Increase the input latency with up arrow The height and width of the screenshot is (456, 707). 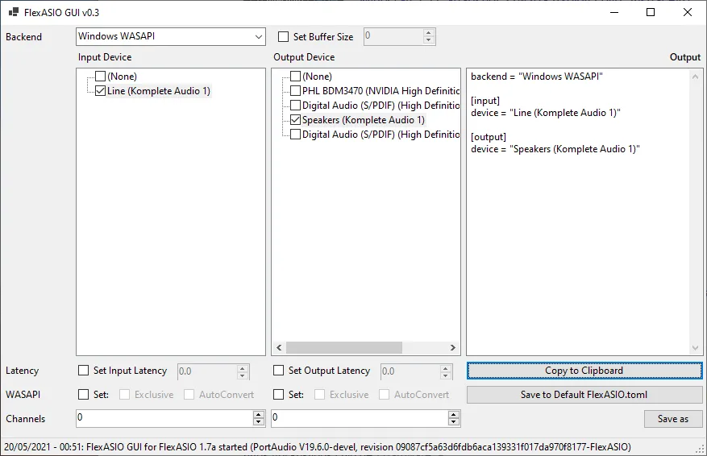tap(243, 368)
